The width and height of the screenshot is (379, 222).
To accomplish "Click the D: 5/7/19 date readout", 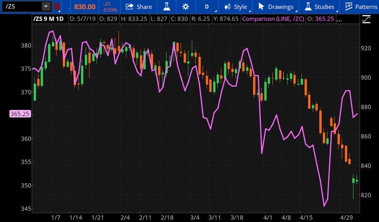I will tap(83, 19).
